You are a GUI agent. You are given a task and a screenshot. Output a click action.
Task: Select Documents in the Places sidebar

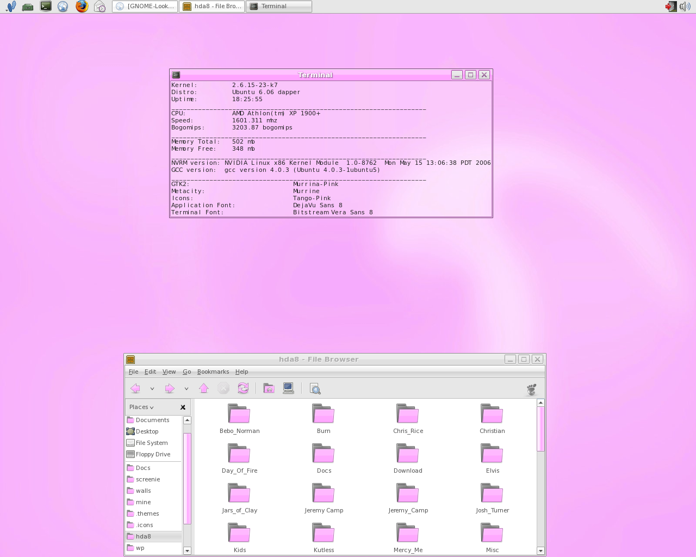pyautogui.click(x=148, y=420)
